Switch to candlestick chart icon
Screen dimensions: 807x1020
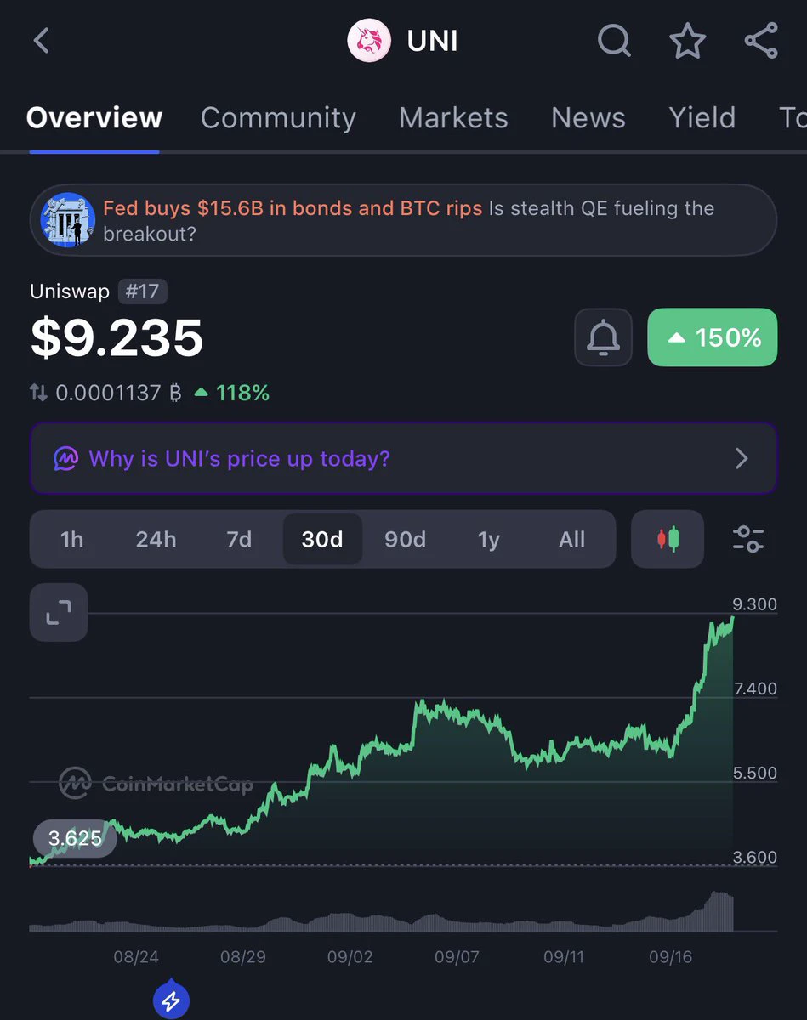[668, 539]
